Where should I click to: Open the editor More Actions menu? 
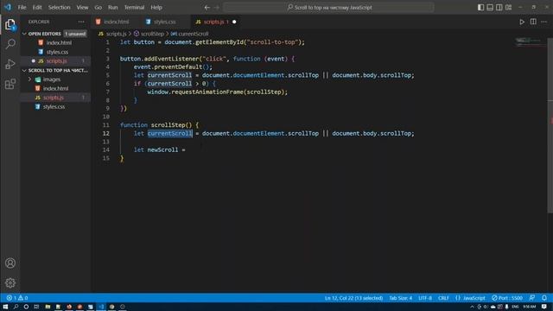point(543,22)
